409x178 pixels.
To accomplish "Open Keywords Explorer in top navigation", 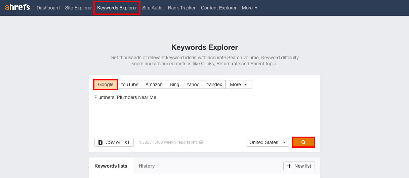I will pyautogui.click(x=117, y=8).
